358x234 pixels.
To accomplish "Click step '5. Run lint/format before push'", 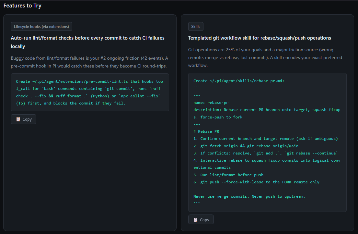I will click(x=228, y=175).
